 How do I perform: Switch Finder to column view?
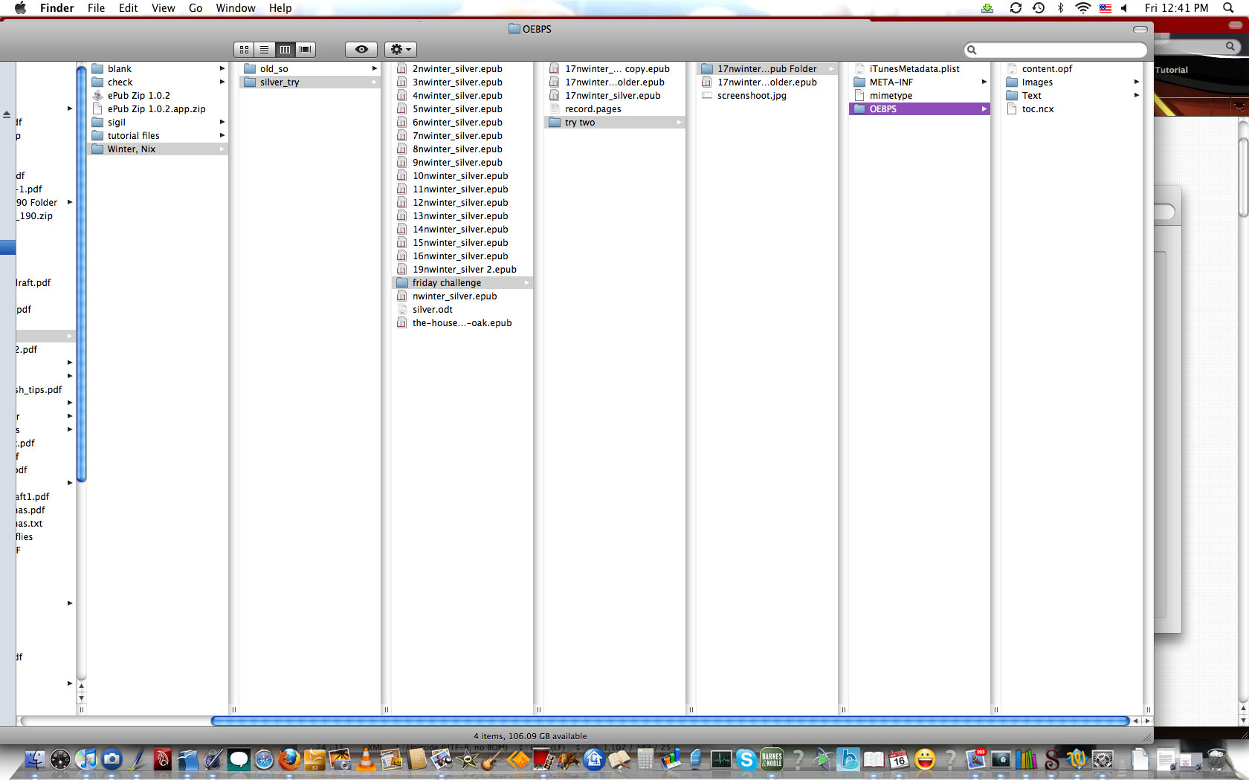click(285, 50)
